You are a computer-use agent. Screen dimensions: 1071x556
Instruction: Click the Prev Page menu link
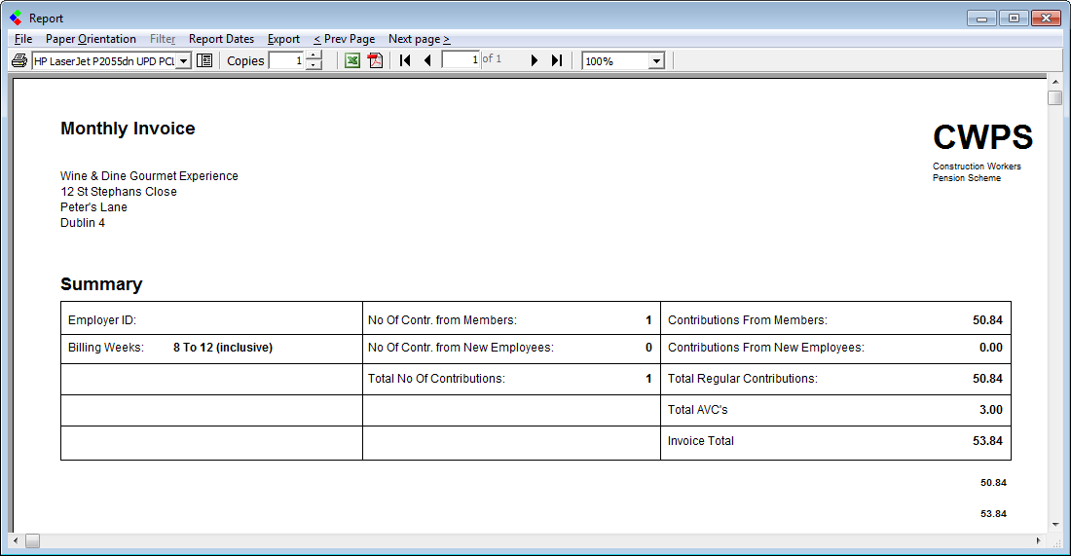pos(344,39)
